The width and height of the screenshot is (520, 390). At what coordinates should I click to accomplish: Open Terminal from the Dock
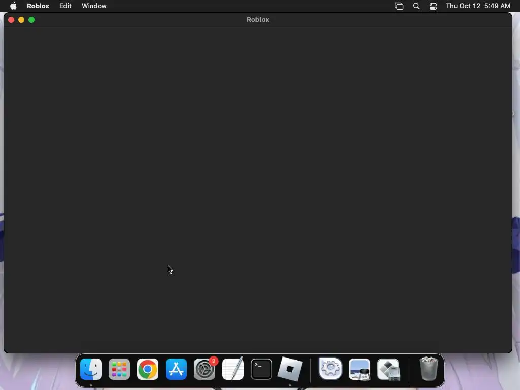(x=262, y=369)
